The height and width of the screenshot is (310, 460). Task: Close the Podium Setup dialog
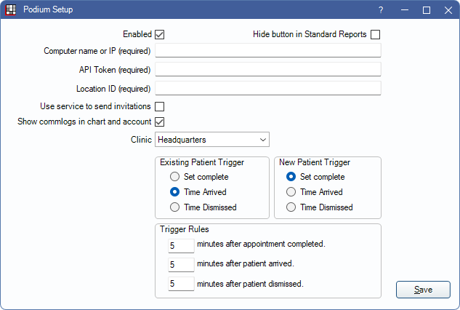coord(447,10)
